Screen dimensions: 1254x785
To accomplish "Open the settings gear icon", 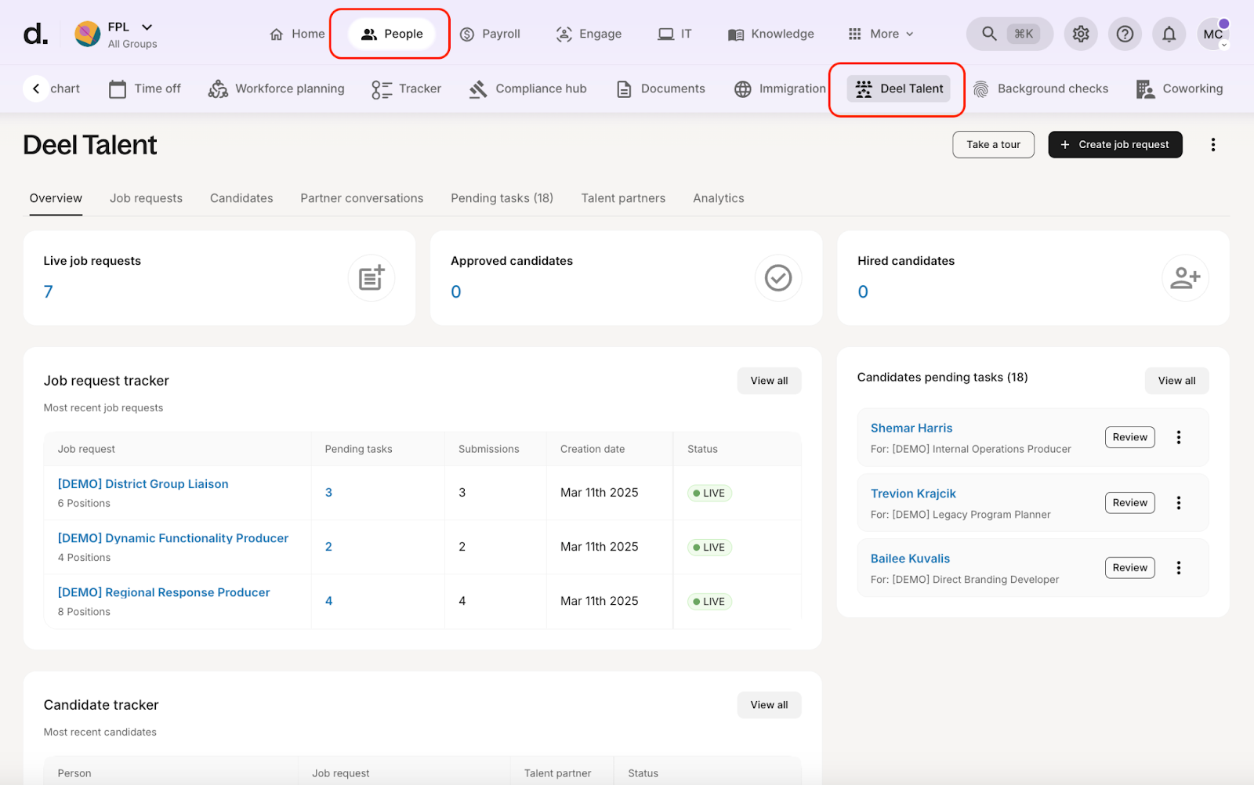I will click(1081, 34).
